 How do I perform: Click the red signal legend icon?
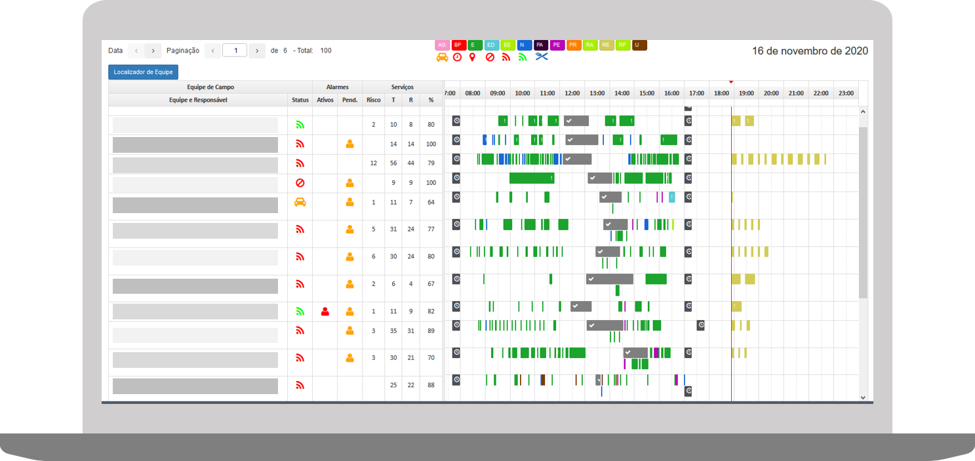point(506,57)
